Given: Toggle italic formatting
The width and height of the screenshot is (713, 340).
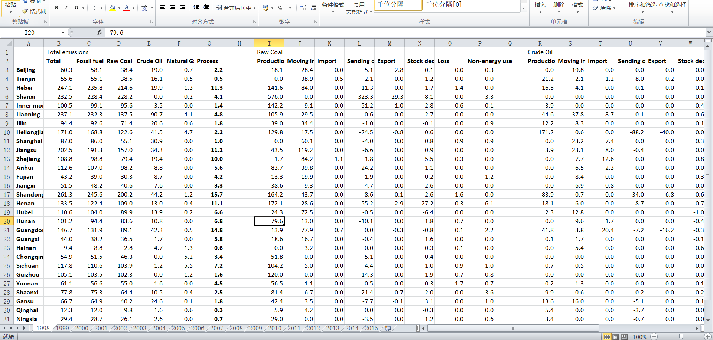Looking at the screenshot, I should coord(66,8).
